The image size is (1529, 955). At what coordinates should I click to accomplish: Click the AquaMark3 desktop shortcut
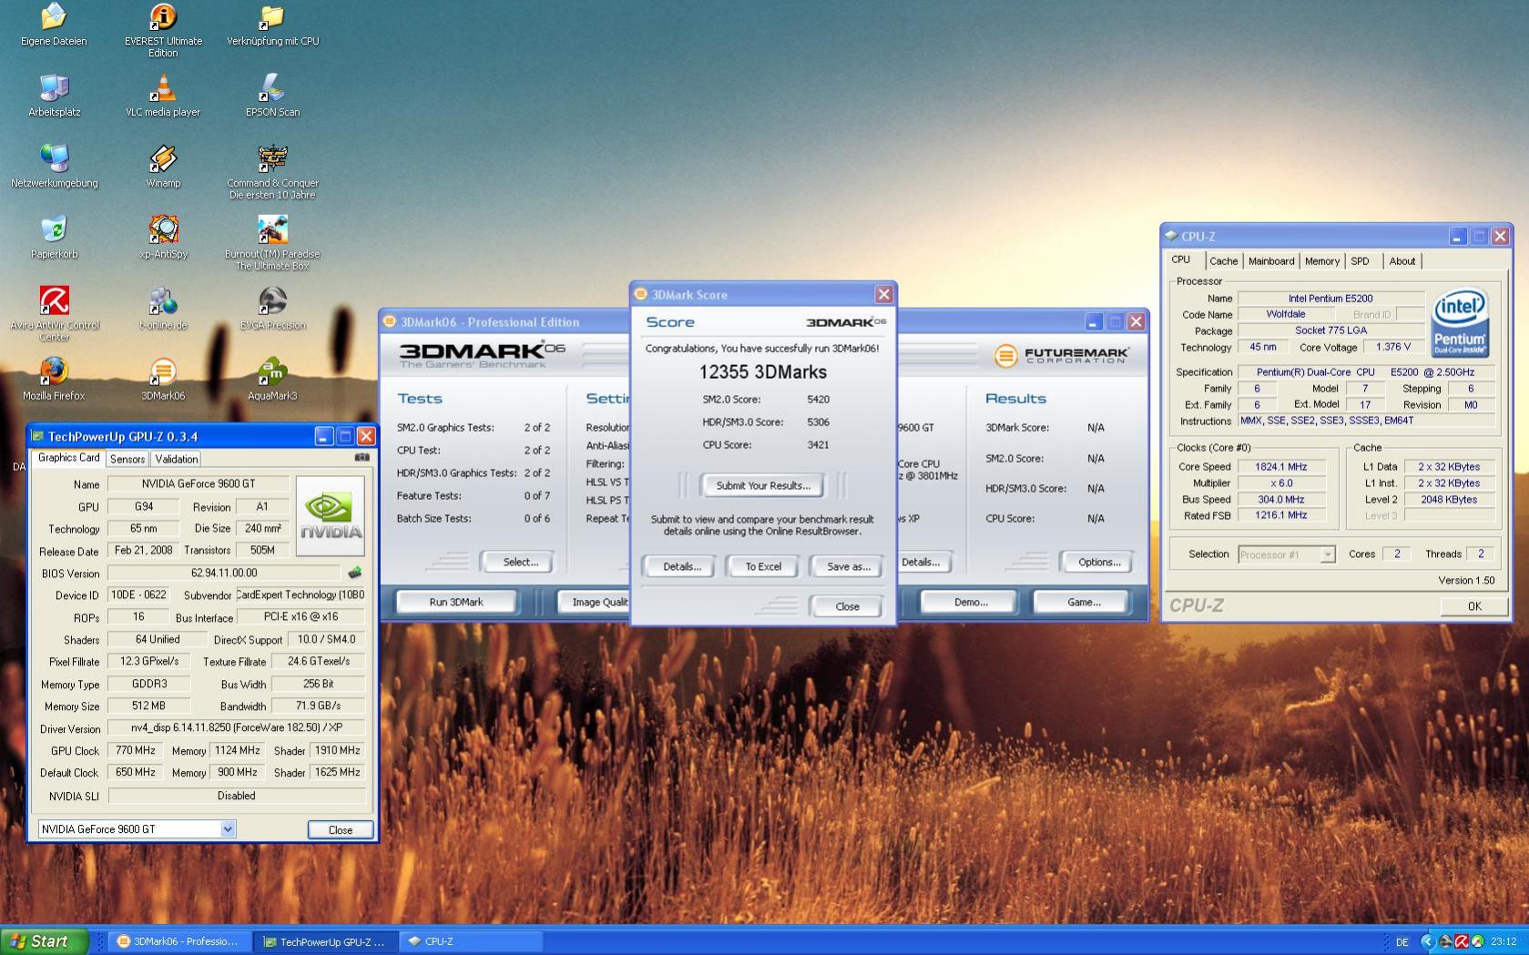pos(272,380)
